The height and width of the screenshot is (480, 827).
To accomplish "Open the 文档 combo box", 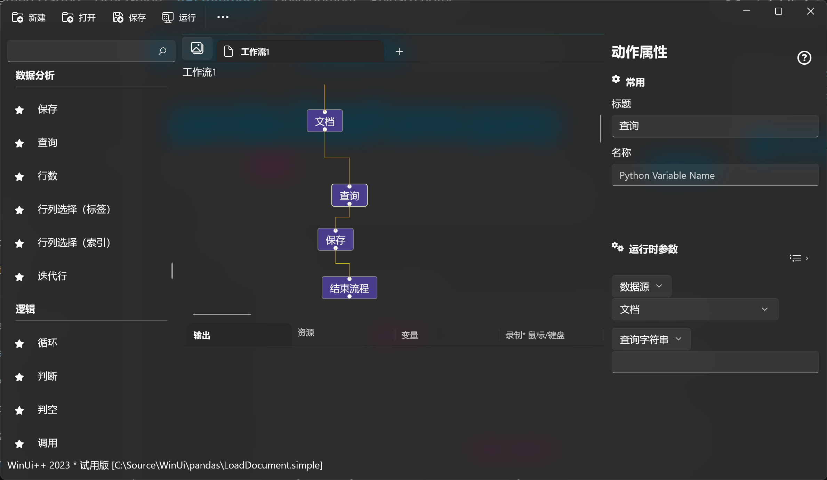I will [694, 309].
